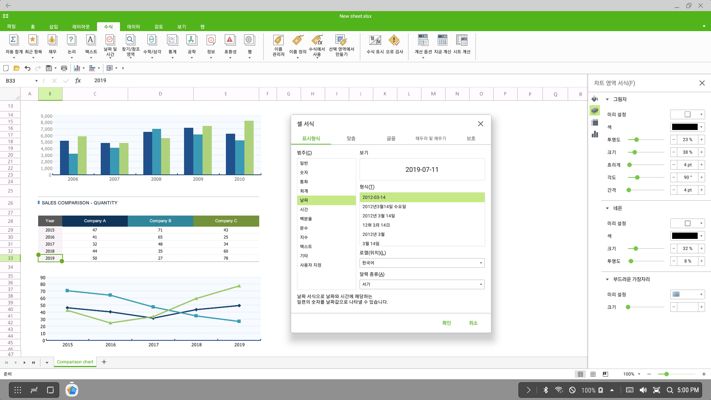Open the soft edges 미리 설정 dropdown

click(x=687, y=294)
